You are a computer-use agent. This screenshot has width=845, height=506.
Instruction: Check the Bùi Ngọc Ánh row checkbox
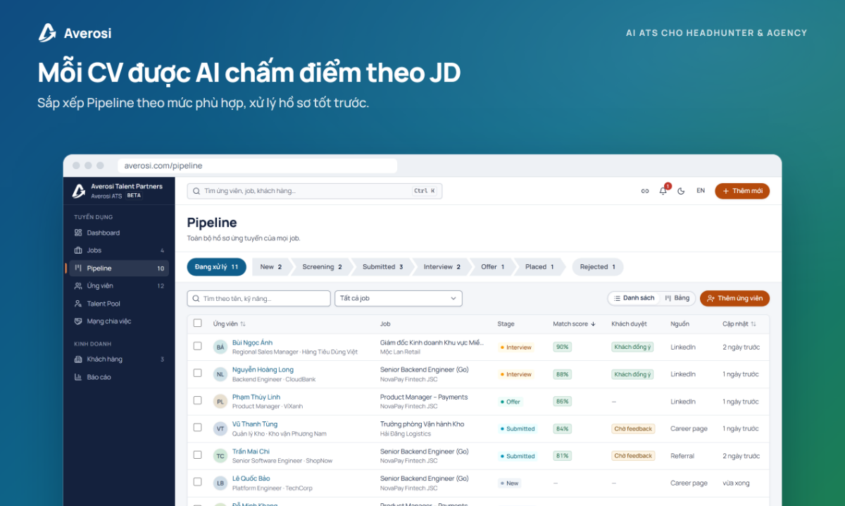tap(198, 346)
